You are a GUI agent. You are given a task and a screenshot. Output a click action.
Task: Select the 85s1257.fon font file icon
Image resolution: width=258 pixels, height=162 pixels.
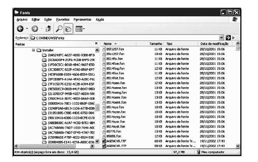[x=104, y=54]
